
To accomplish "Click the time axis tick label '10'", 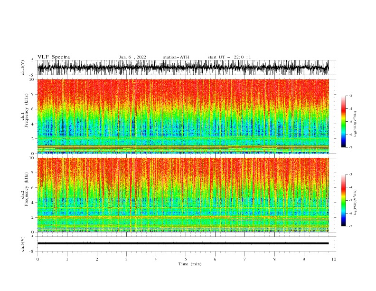I will (334, 259).
